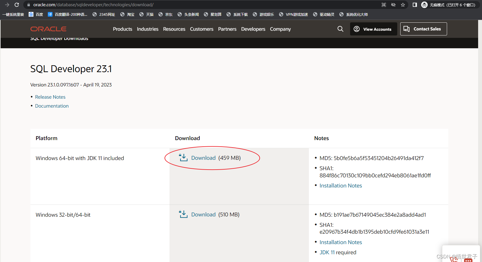Click download icon for 459 MB package

point(183,157)
